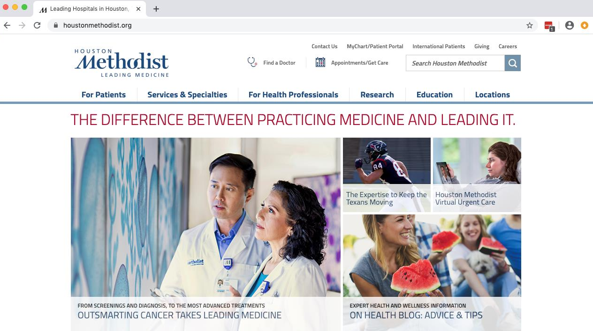593x331 pixels.
Task: Open the Services & Specialties menu
Action: (x=187, y=95)
